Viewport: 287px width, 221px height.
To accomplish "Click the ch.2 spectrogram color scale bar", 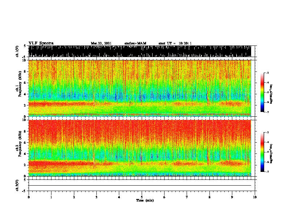I will (x=262, y=152).
